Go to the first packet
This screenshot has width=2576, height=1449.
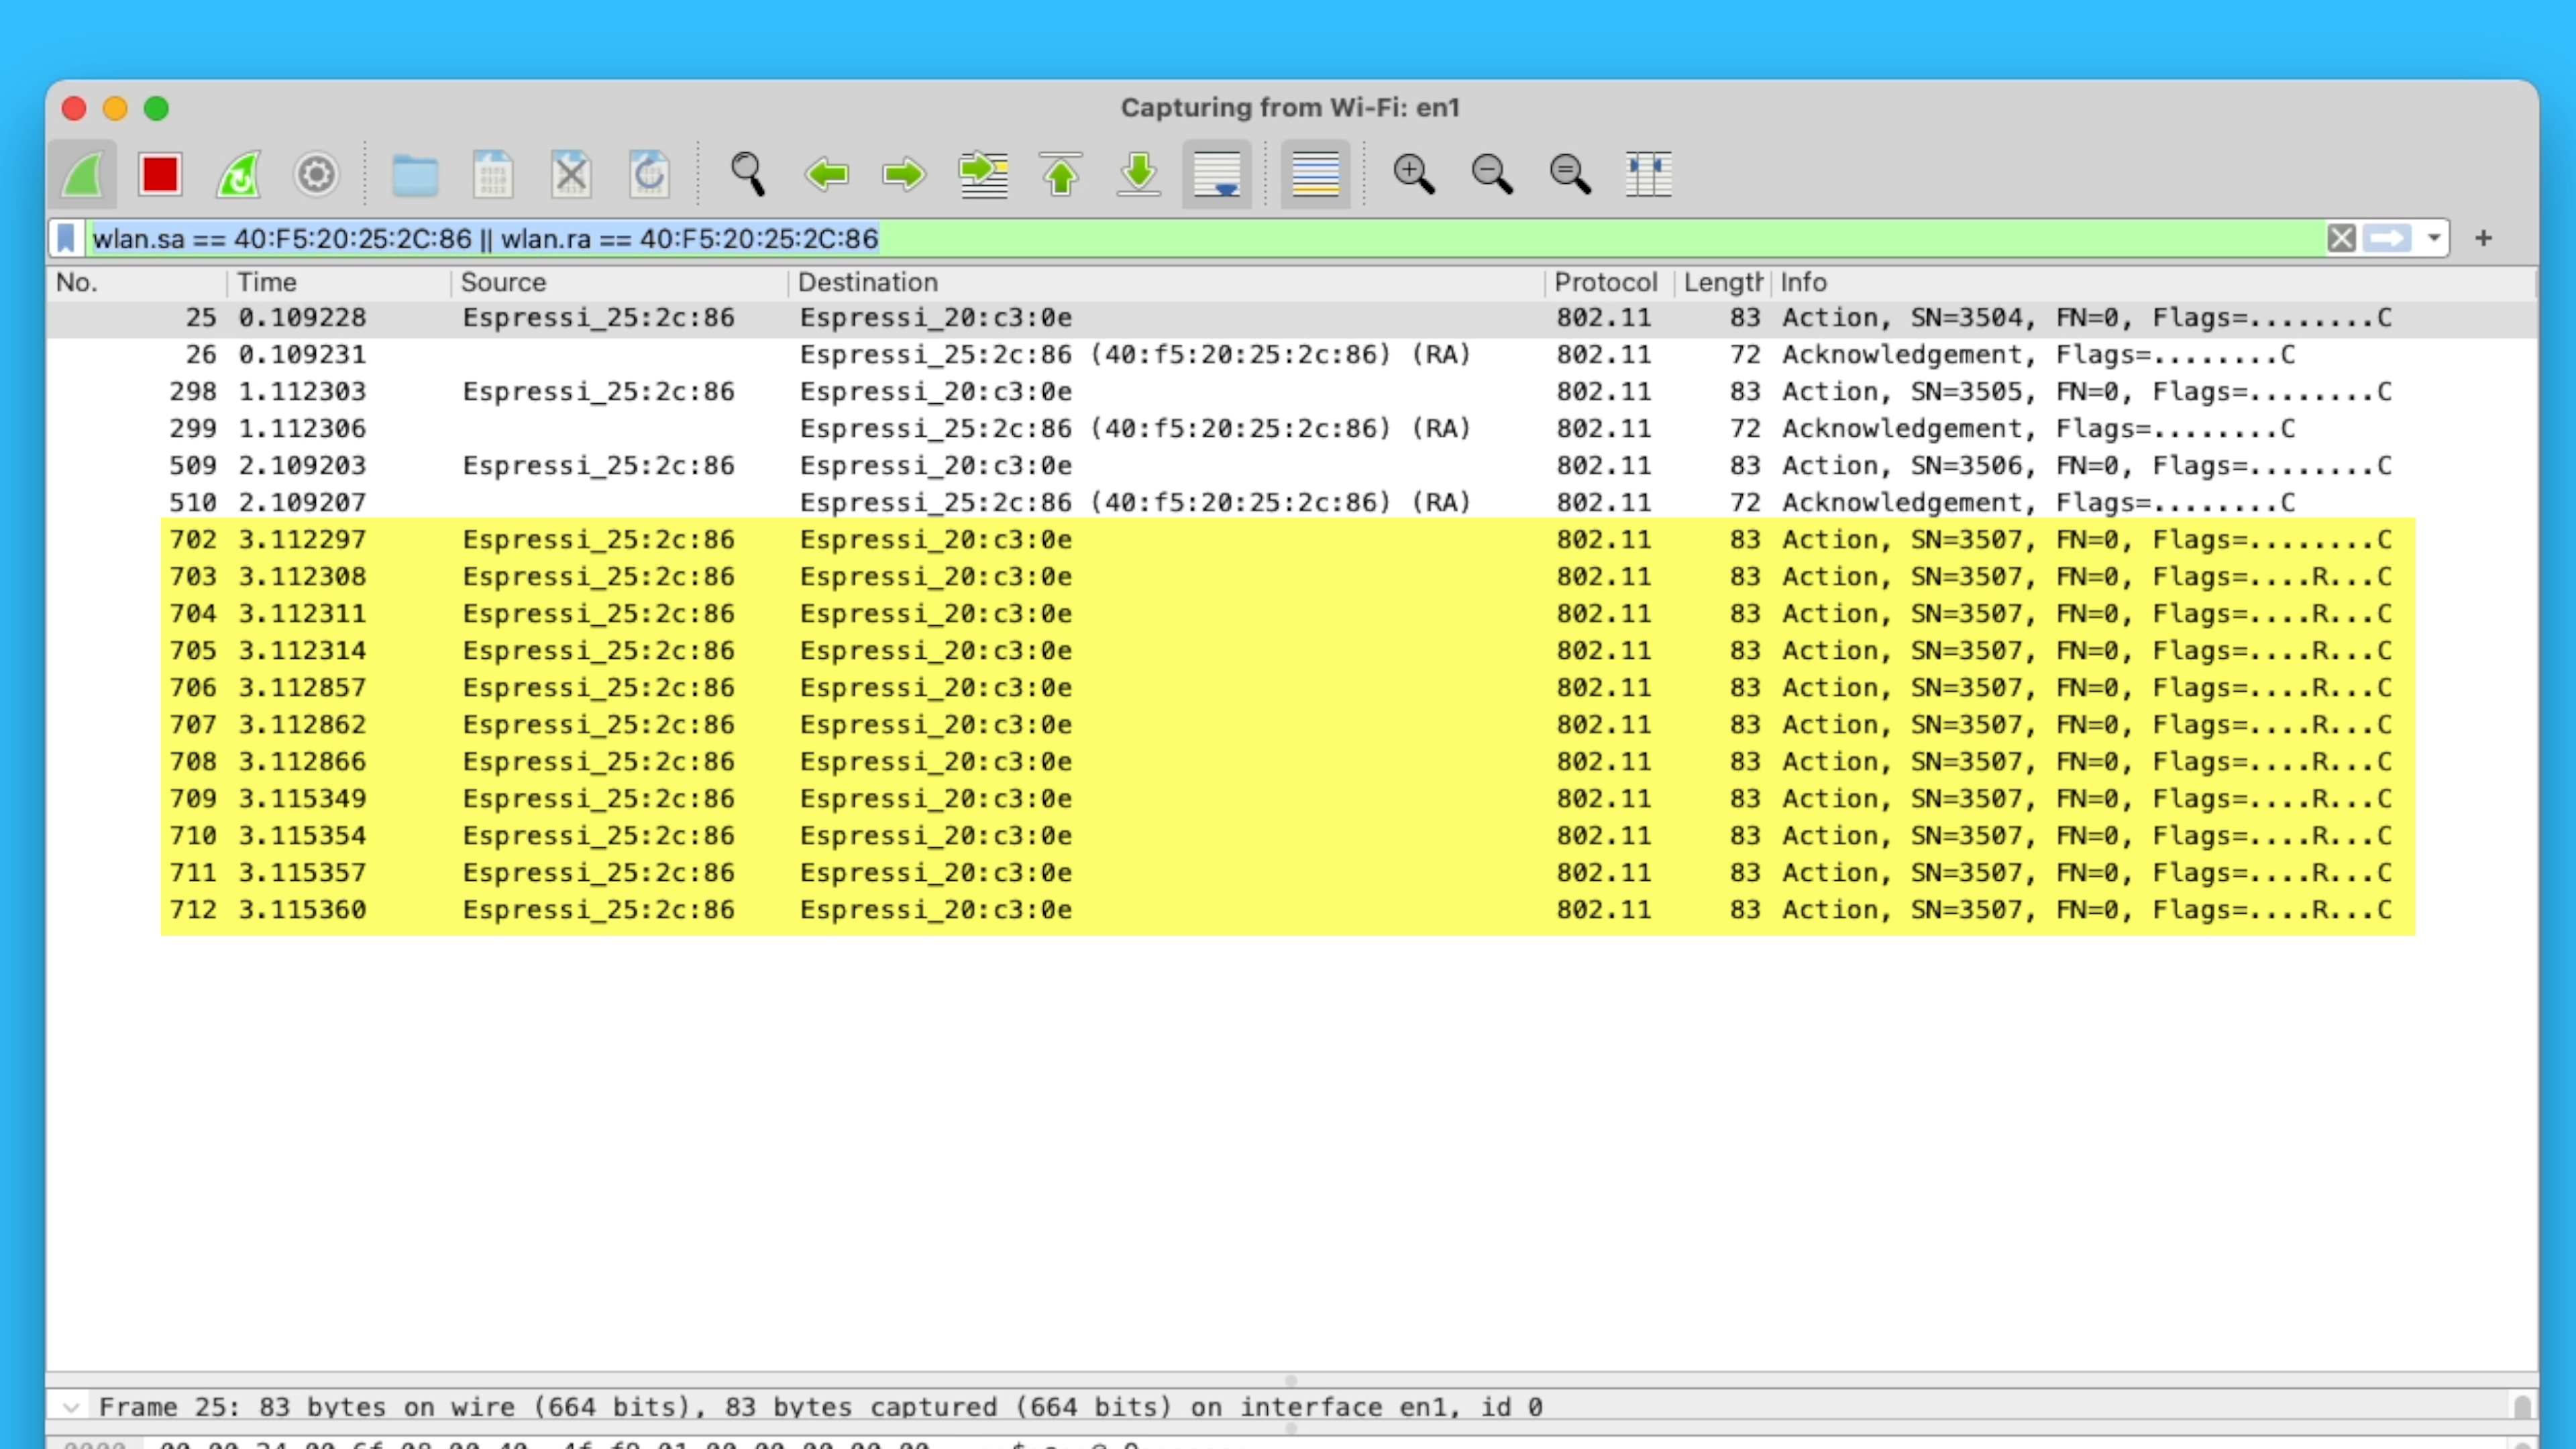coord(1060,175)
